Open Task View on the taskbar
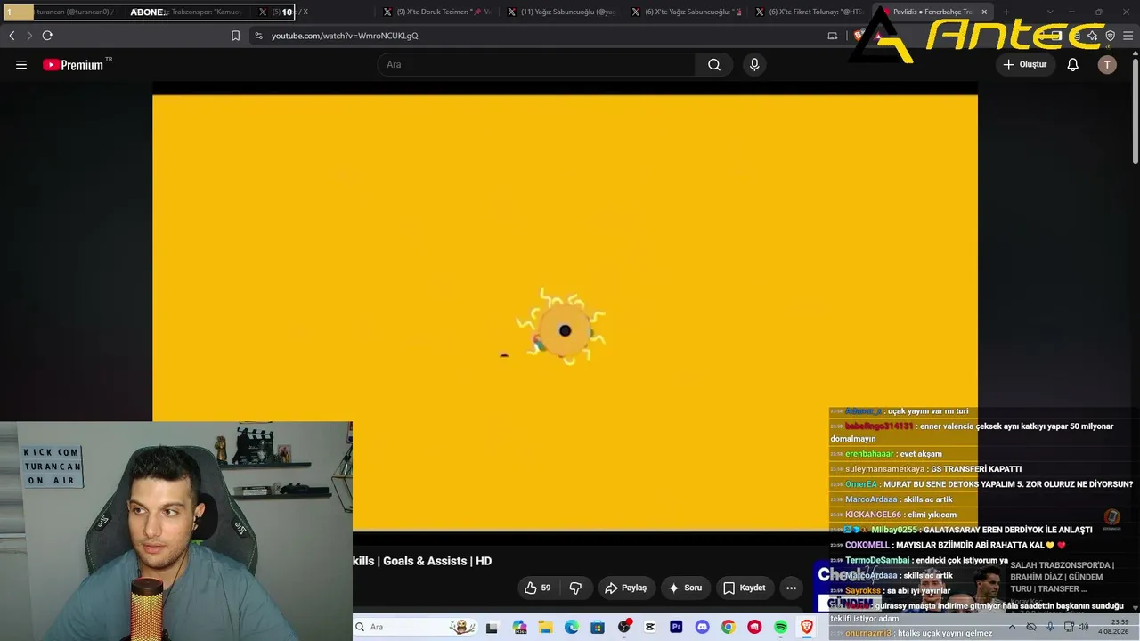The width and height of the screenshot is (1140, 641). point(492,628)
